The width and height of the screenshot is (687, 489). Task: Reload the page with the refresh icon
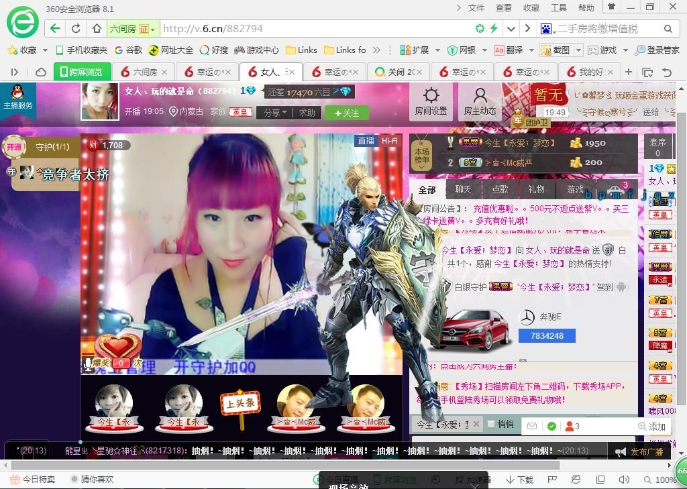[76, 29]
